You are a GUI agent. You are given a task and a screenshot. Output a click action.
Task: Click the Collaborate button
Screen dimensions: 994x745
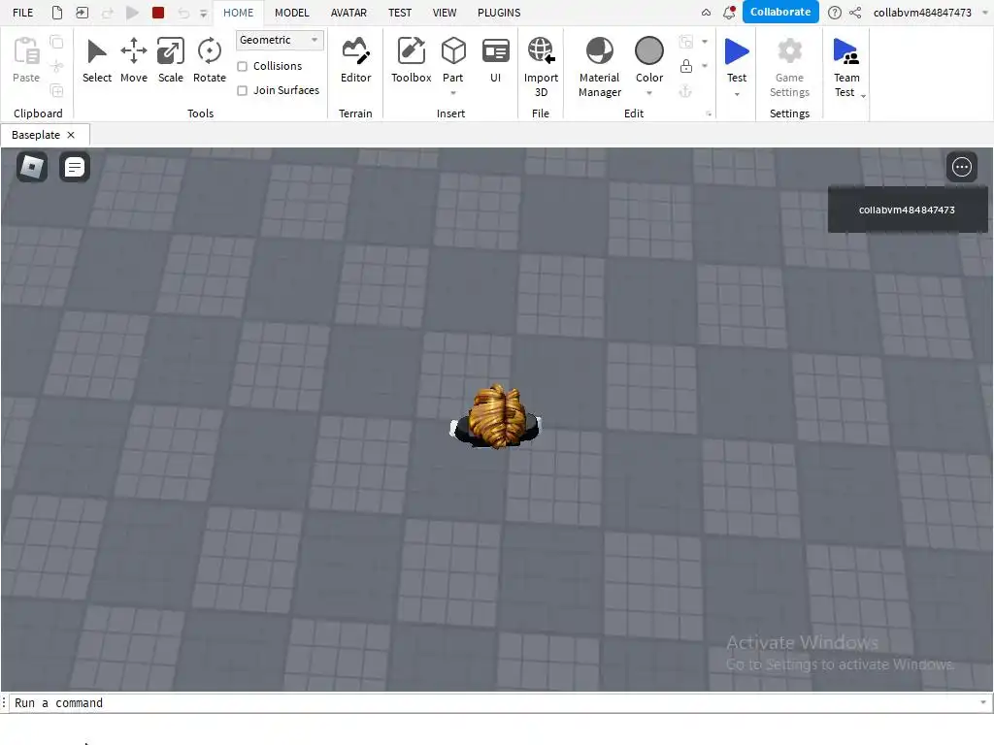click(x=780, y=12)
